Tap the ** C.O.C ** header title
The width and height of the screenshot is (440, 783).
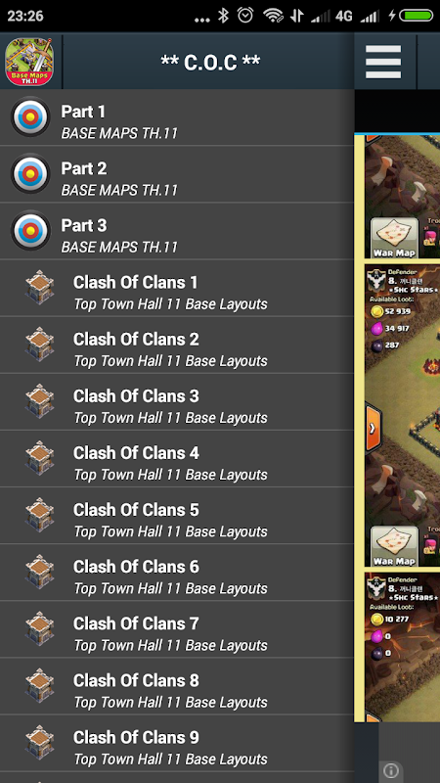point(210,62)
